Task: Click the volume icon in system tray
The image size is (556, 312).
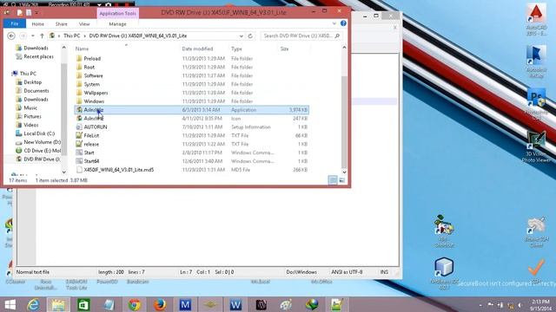Action: click(x=520, y=304)
